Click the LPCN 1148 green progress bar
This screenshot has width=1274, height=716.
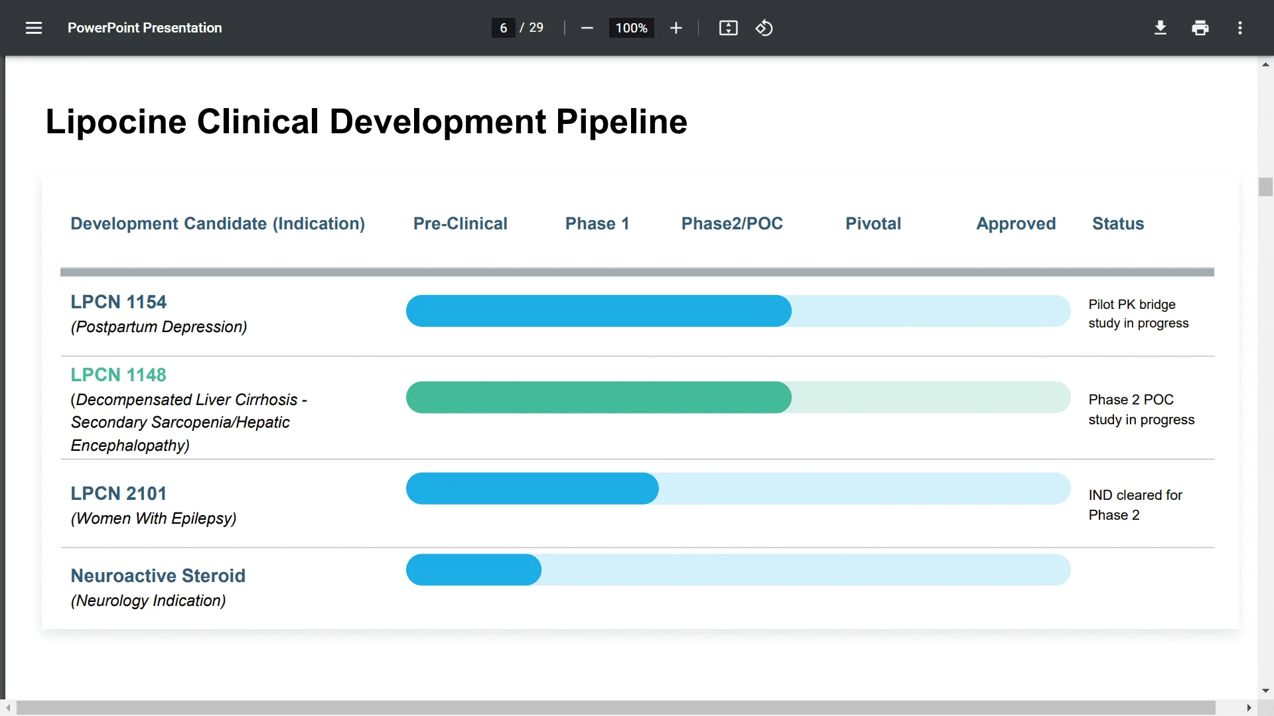coord(599,397)
